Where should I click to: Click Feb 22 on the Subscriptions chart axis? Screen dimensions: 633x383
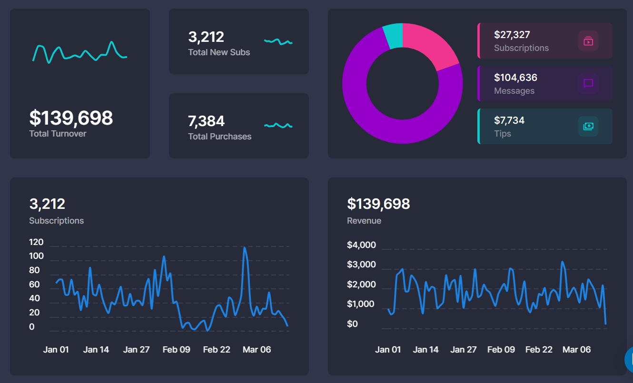click(x=217, y=350)
